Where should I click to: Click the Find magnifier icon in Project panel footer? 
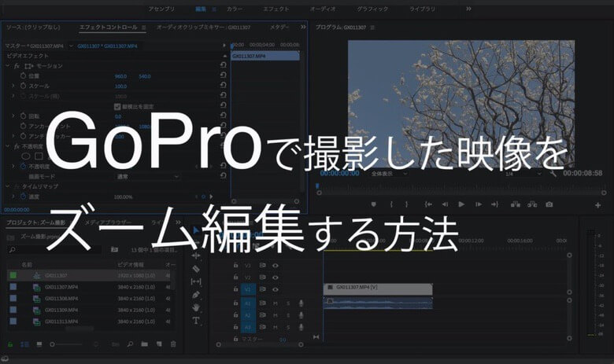point(130,344)
